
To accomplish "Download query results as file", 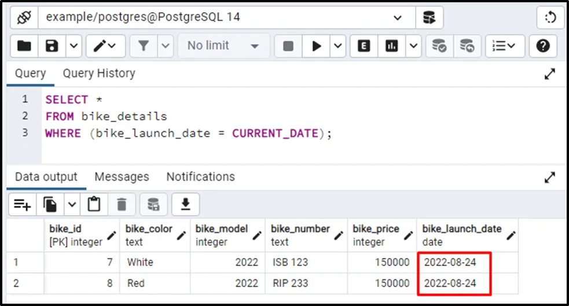I will (186, 204).
